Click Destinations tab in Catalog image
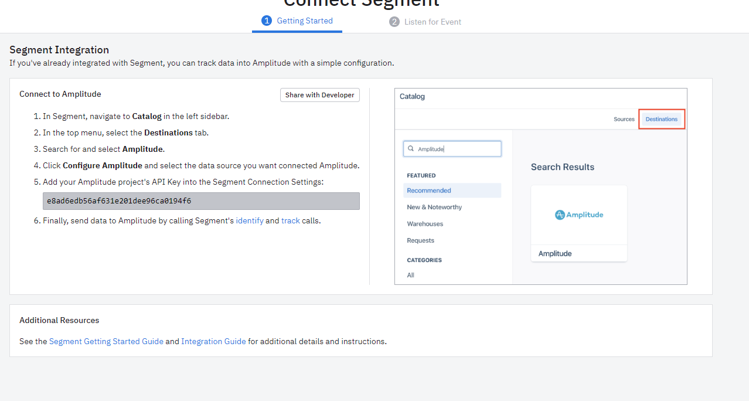Image resolution: width=749 pixels, height=401 pixels. point(662,119)
